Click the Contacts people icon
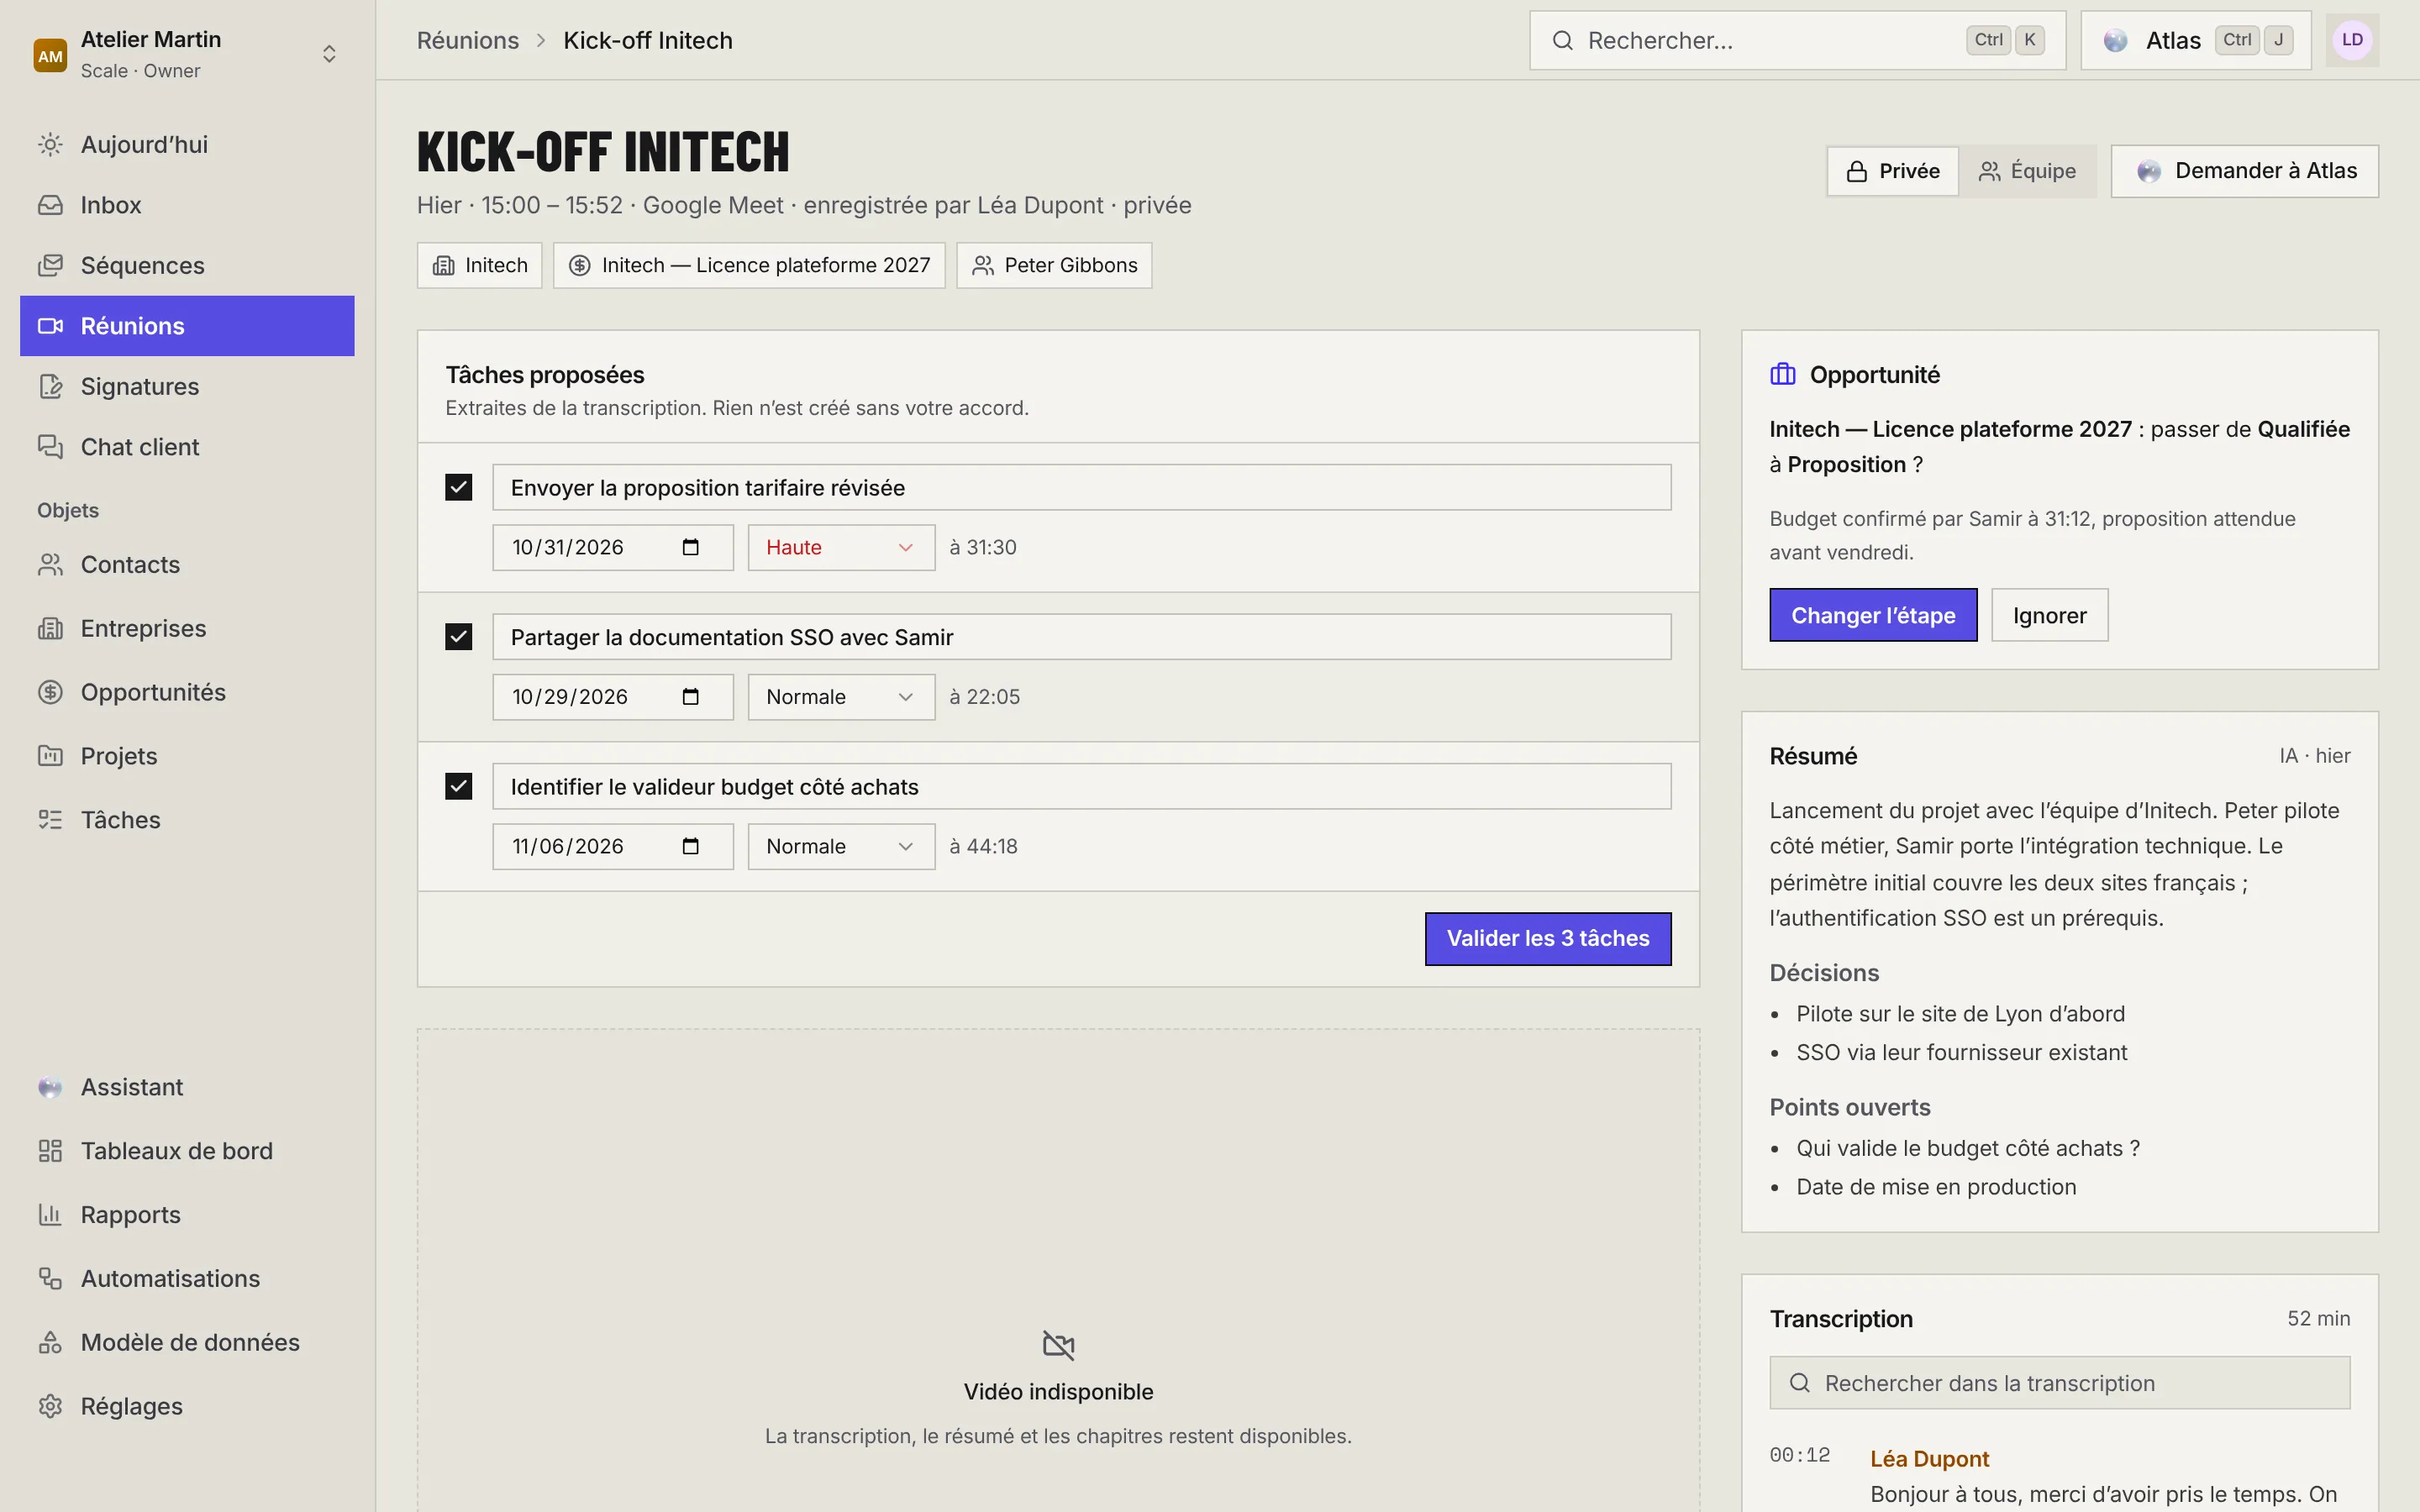 click(x=50, y=565)
